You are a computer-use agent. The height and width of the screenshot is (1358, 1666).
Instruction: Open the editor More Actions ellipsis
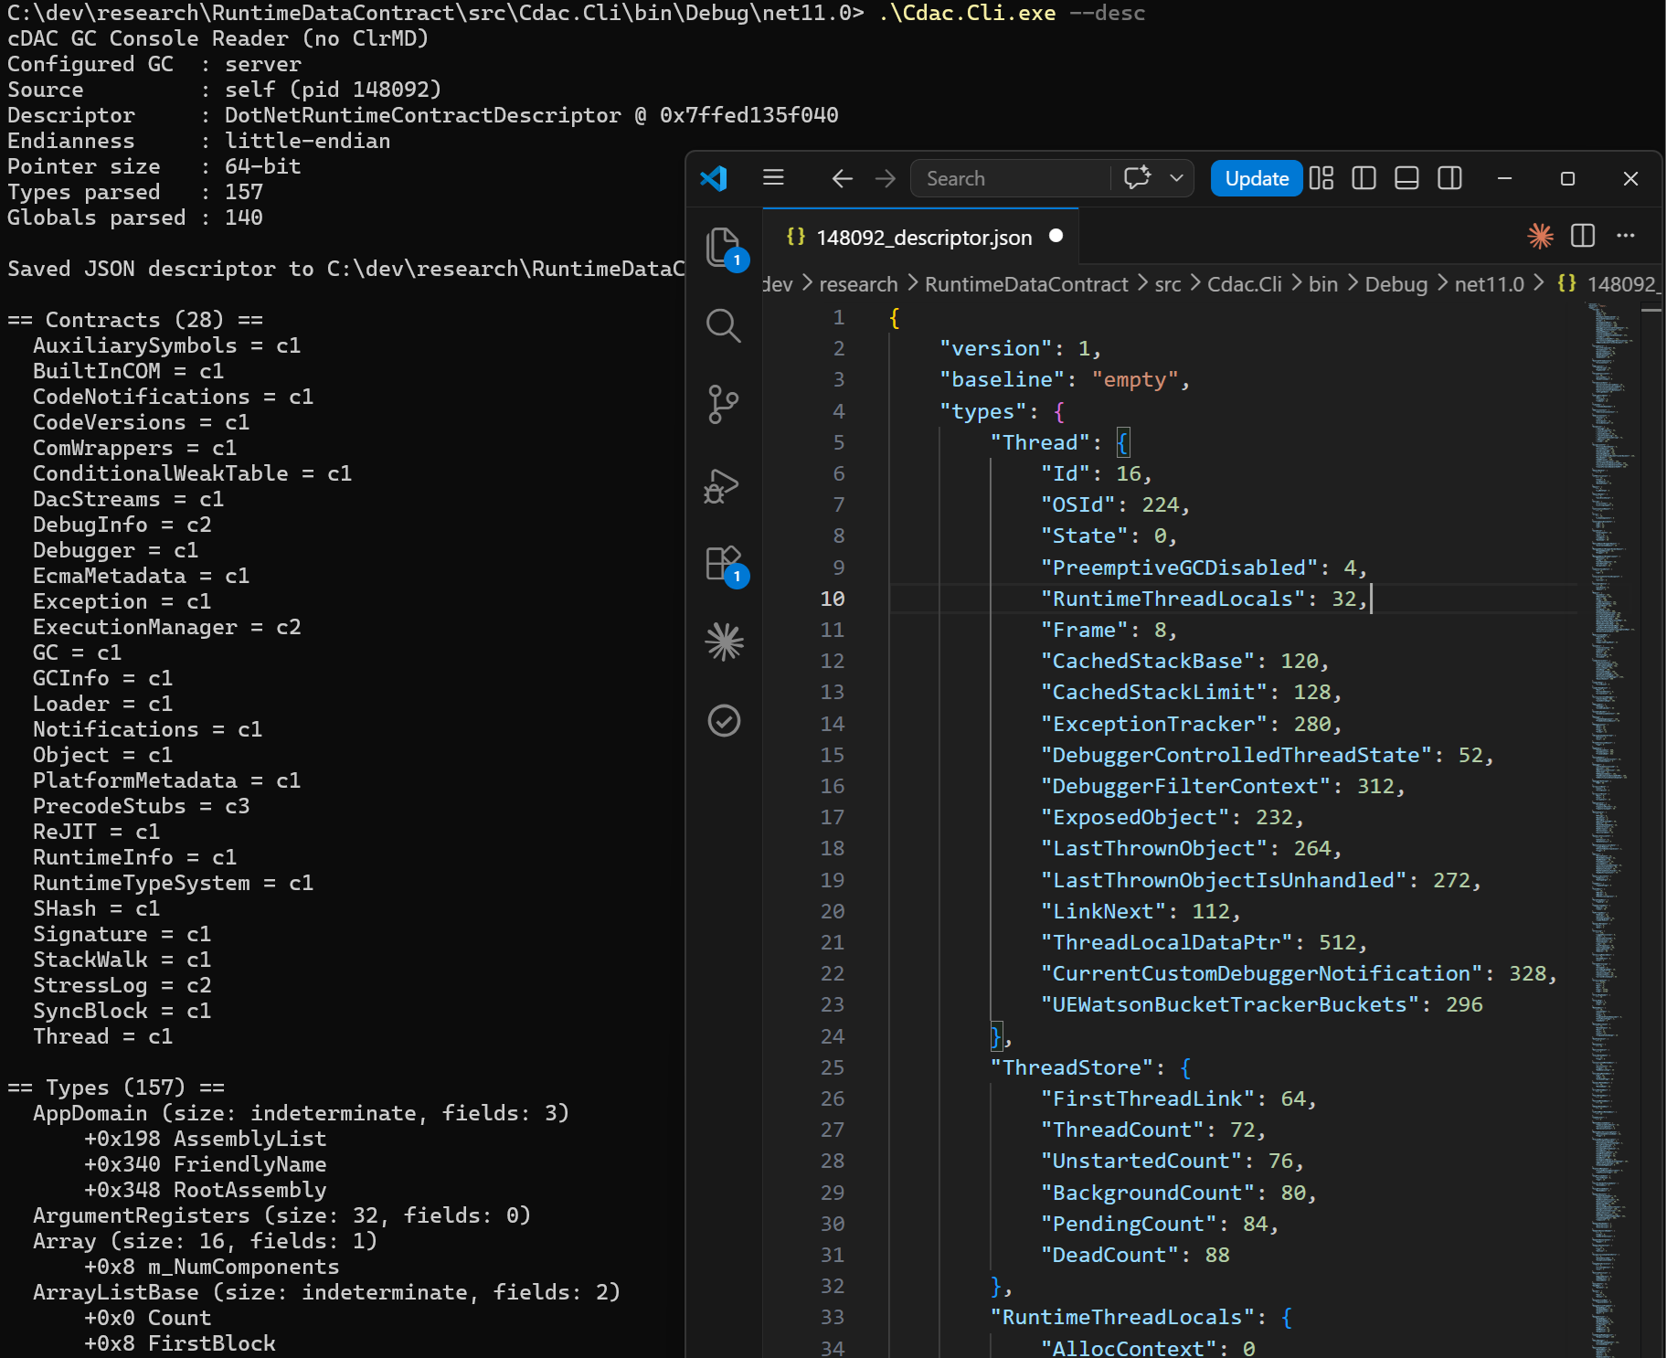[1626, 236]
